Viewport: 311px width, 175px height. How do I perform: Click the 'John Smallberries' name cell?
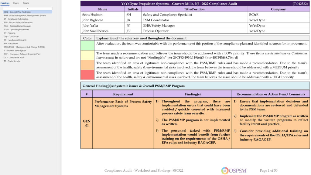[x=103, y=31]
